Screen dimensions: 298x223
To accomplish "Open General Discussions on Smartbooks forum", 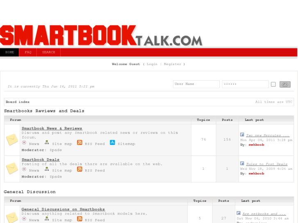I will point(63,209).
